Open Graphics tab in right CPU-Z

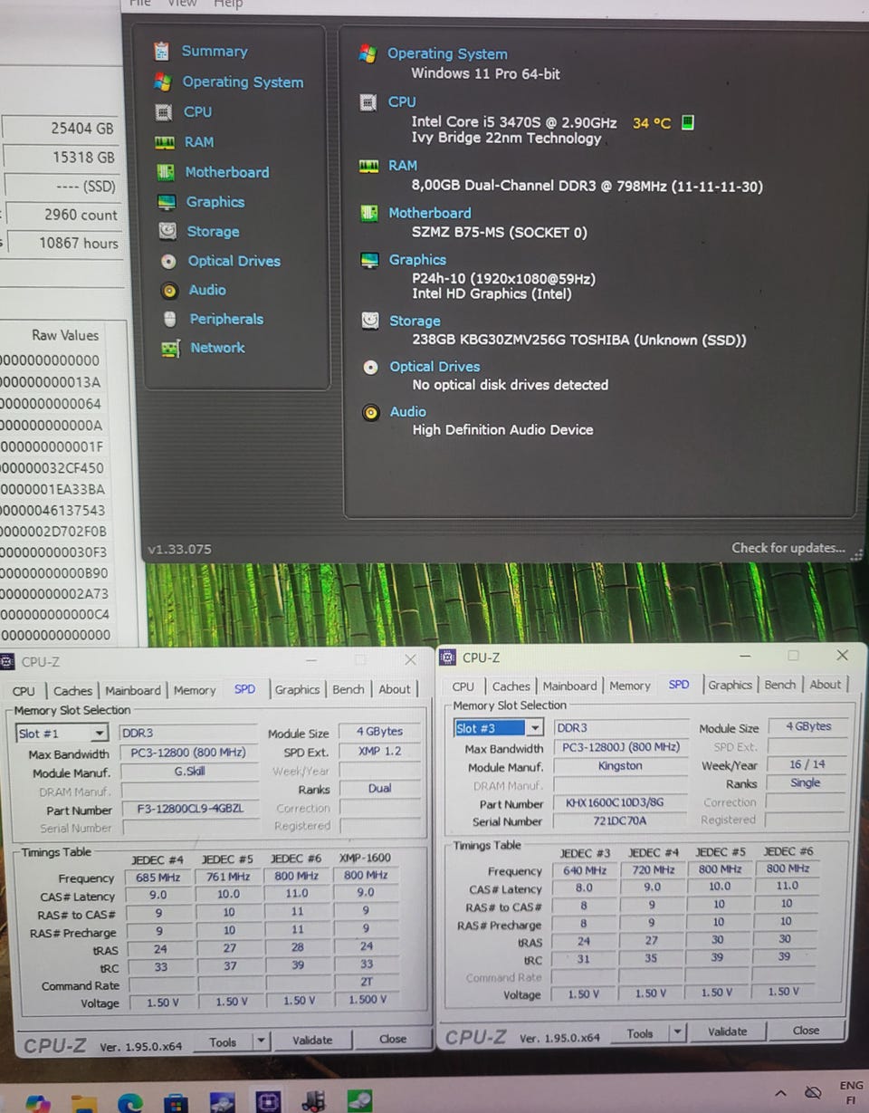click(x=730, y=685)
